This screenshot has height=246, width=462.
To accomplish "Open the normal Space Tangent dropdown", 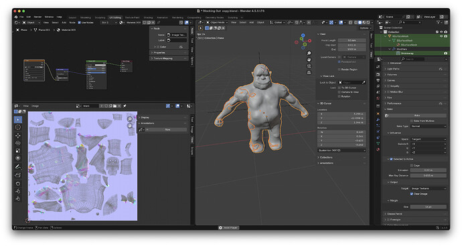I will [428, 139].
